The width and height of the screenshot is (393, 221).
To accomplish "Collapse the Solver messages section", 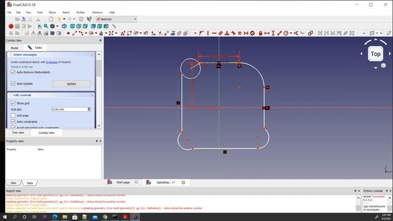I will (92, 55).
